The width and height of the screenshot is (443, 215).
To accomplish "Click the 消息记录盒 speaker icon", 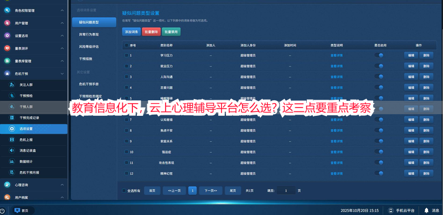I will pyautogui.click(x=12, y=151).
